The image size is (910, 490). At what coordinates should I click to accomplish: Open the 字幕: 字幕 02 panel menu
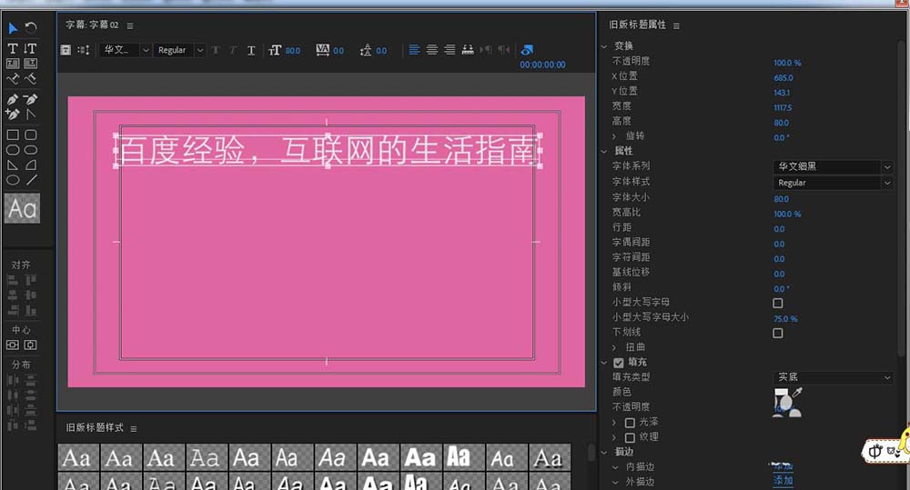point(130,26)
